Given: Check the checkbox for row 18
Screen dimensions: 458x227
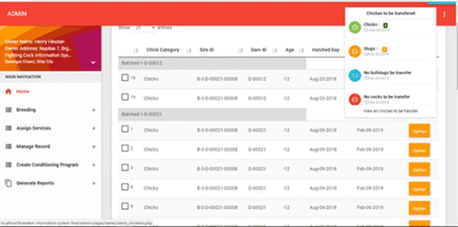Looking at the screenshot, I should [x=125, y=78].
